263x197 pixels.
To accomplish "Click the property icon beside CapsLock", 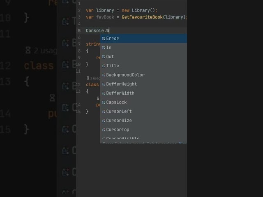I will point(104,102).
